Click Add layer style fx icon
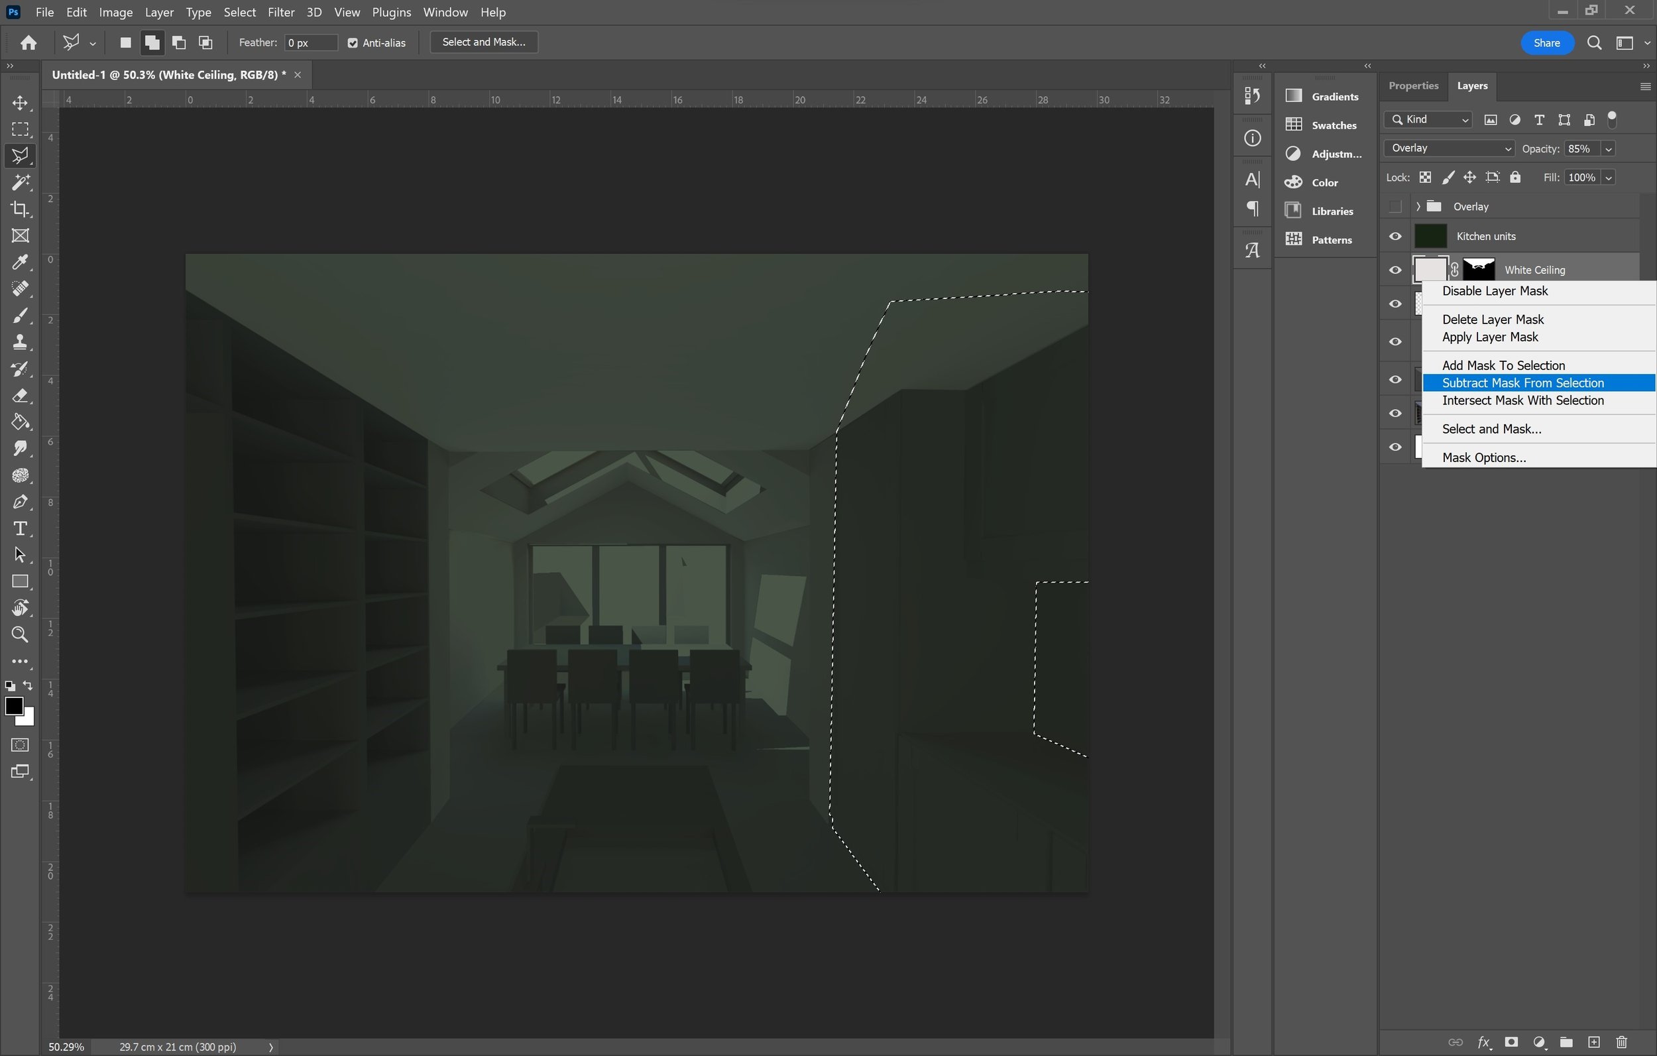1657x1056 pixels. pyautogui.click(x=1483, y=1043)
